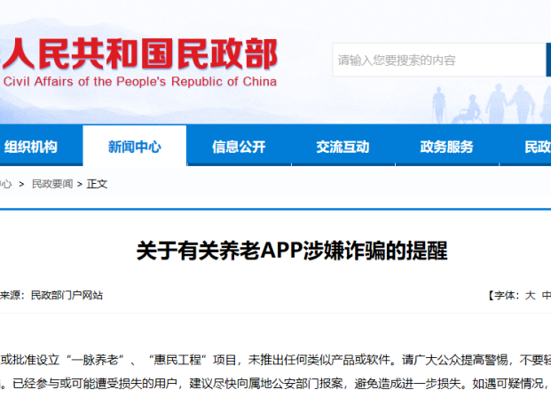
Task: Click the sentence about 属地公安部门报案
Action: coord(235,384)
